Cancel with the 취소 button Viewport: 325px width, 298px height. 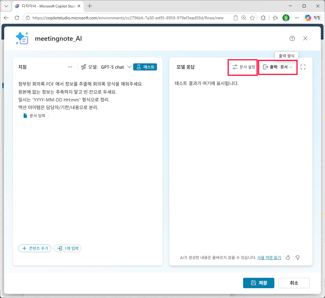click(294, 283)
